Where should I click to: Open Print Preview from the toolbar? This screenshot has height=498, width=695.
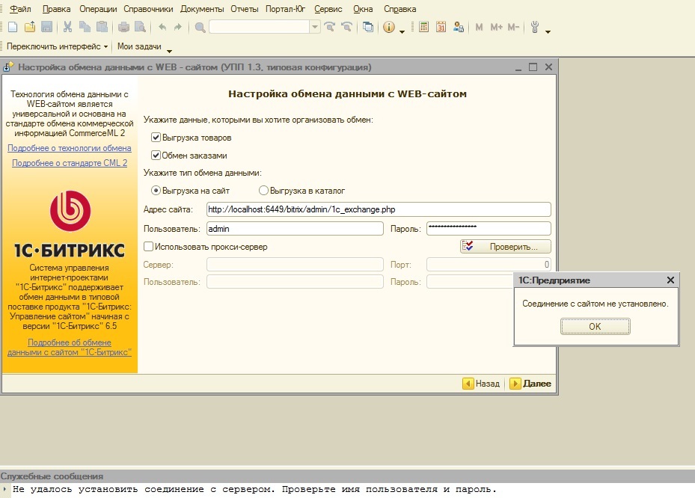pos(141,27)
